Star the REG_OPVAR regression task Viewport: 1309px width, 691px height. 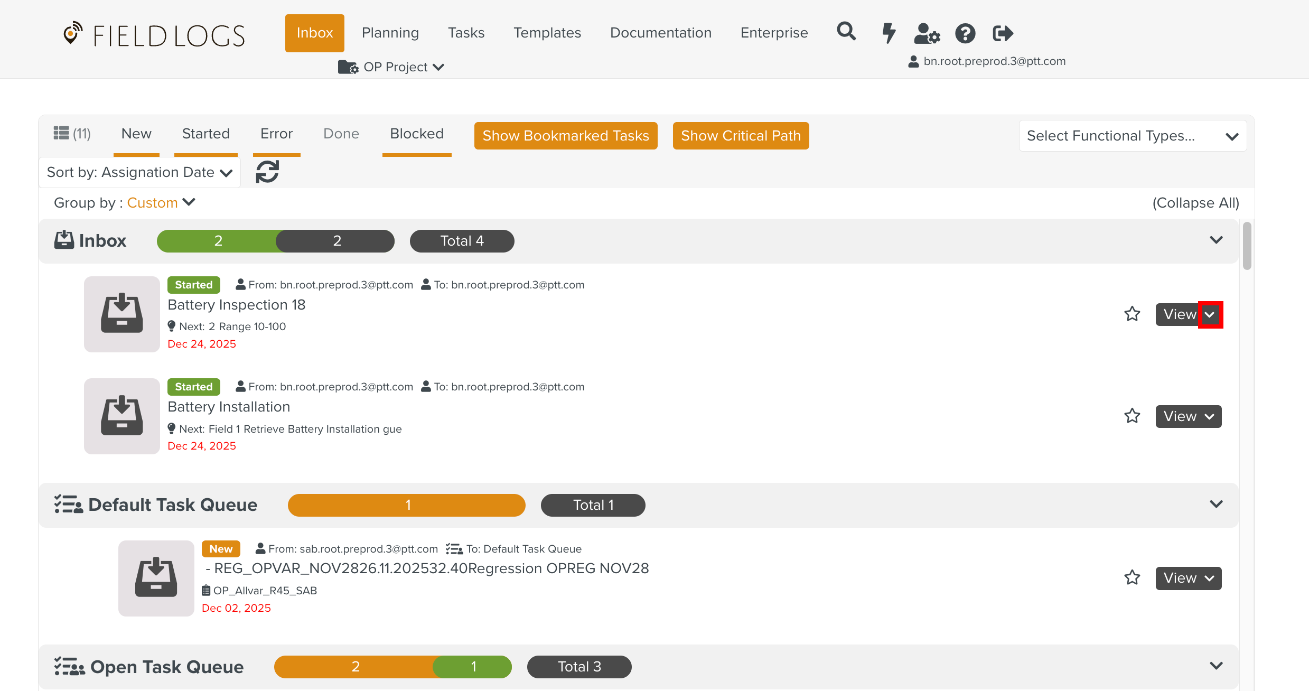click(x=1132, y=578)
